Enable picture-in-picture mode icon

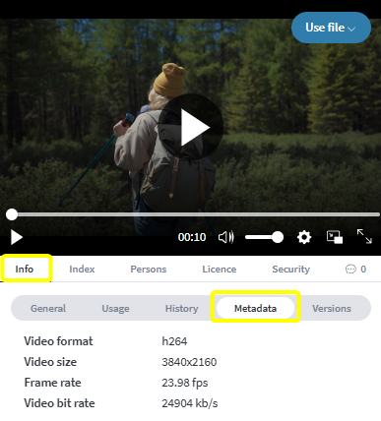click(x=335, y=237)
